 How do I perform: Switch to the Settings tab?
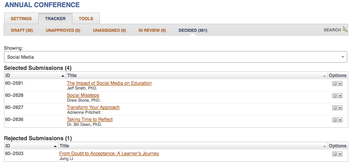21,18
